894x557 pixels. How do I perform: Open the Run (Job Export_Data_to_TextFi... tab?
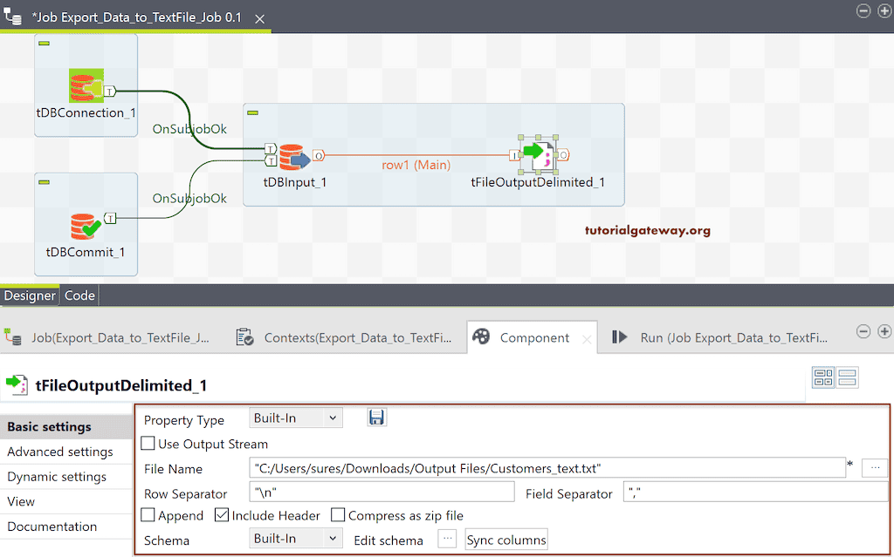click(719, 337)
